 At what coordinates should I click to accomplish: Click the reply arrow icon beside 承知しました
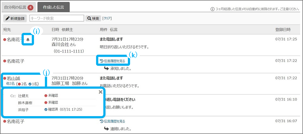click(106, 68)
